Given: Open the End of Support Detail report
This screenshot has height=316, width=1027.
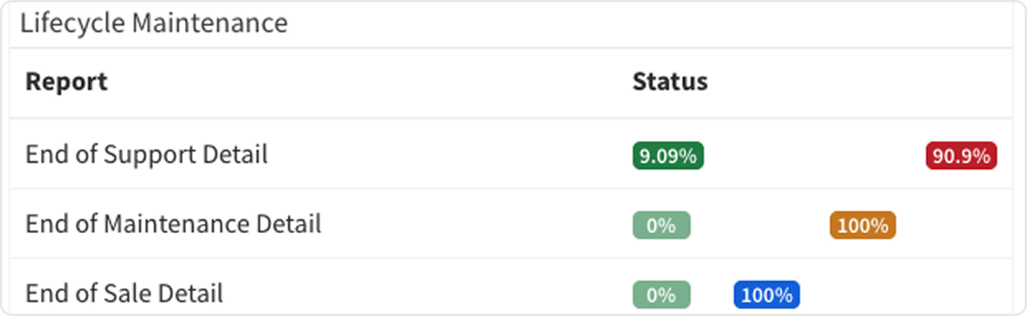Looking at the screenshot, I should (x=146, y=155).
